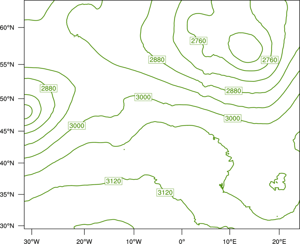300x244 pixels.
Task: Click the 2760 label right of the closed low
Action: point(270,60)
